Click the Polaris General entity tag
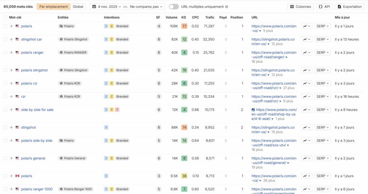 coord(72,158)
